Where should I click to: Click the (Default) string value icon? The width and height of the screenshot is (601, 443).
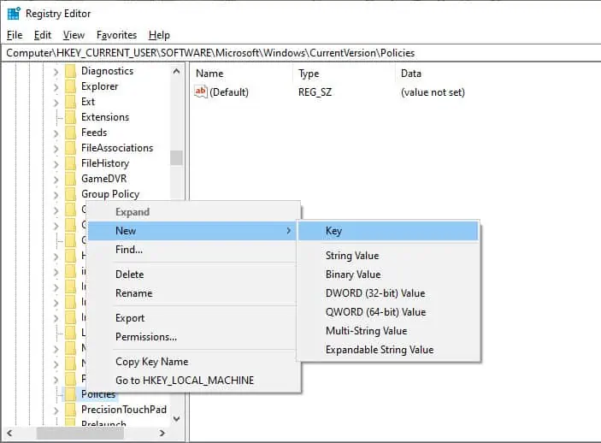coord(201,92)
